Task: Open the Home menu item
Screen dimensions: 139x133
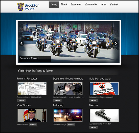Action: 54,5
